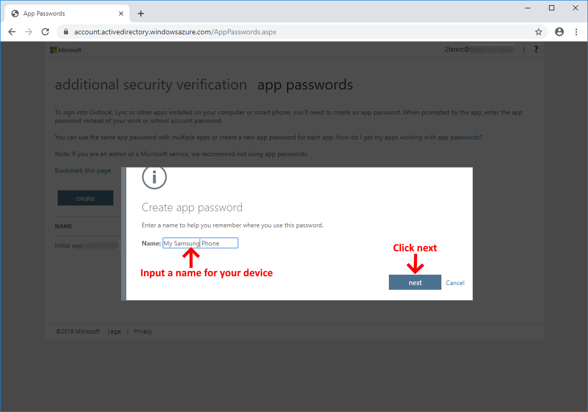588x412 pixels.
Task: Open the Privacy footer link
Action: tap(143, 331)
